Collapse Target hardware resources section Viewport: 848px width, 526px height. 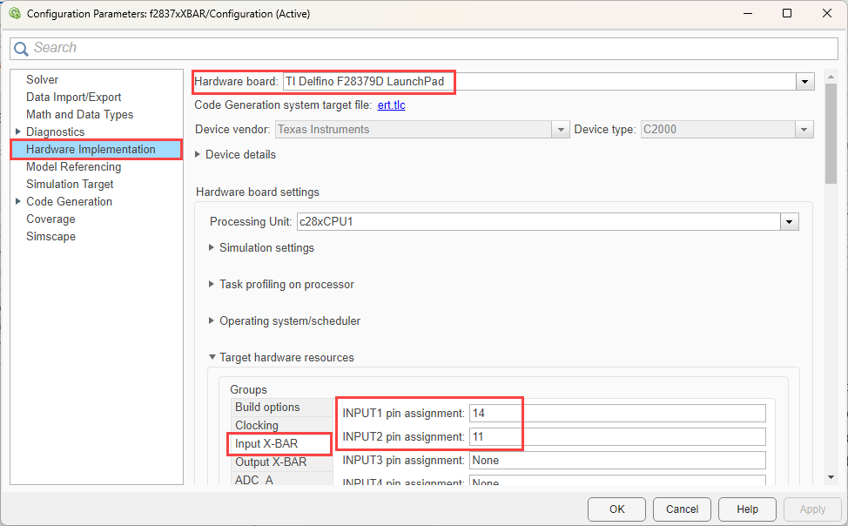coord(212,357)
